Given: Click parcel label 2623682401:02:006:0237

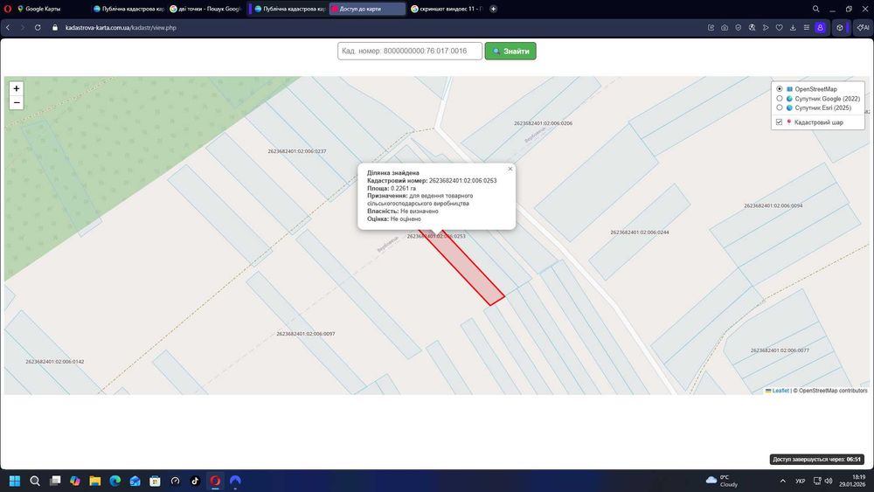Looking at the screenshot, I should click(297, 151).
